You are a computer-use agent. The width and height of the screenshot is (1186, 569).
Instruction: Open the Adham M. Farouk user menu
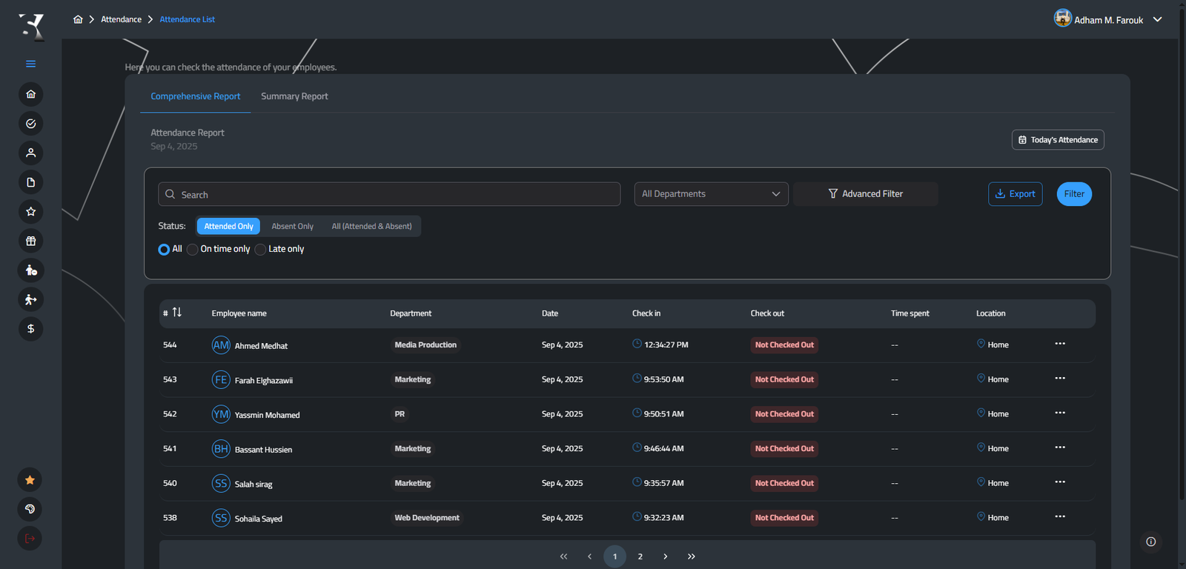pos(1107,19)
